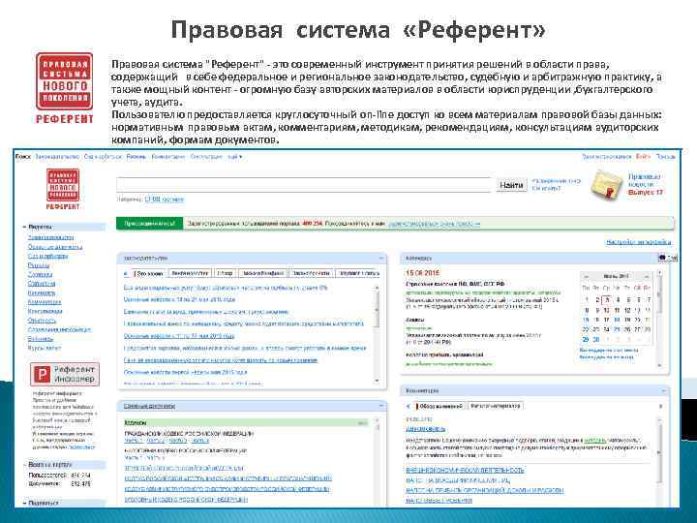Screen dimensions: 697x523
Task: Click the Правовые новости Выпуск 17 link
Action: [x=645, y=184]
